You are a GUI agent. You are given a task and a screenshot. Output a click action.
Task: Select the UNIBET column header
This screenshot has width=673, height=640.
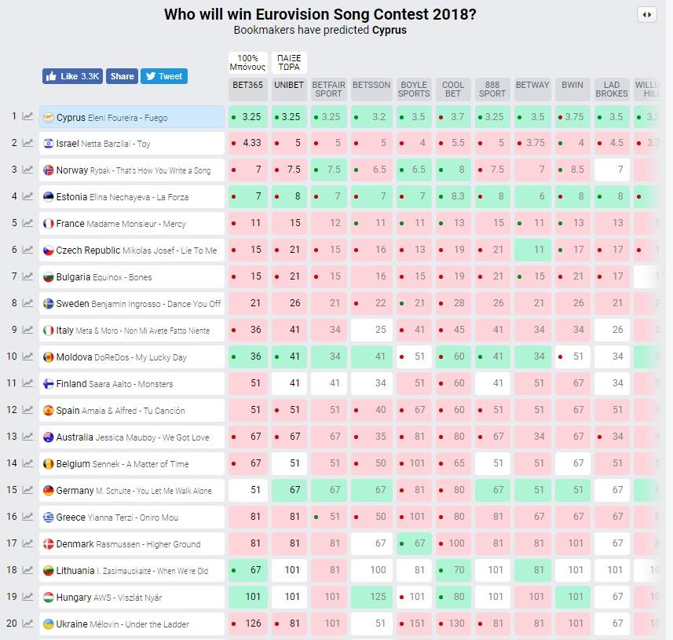click(289, 85)
